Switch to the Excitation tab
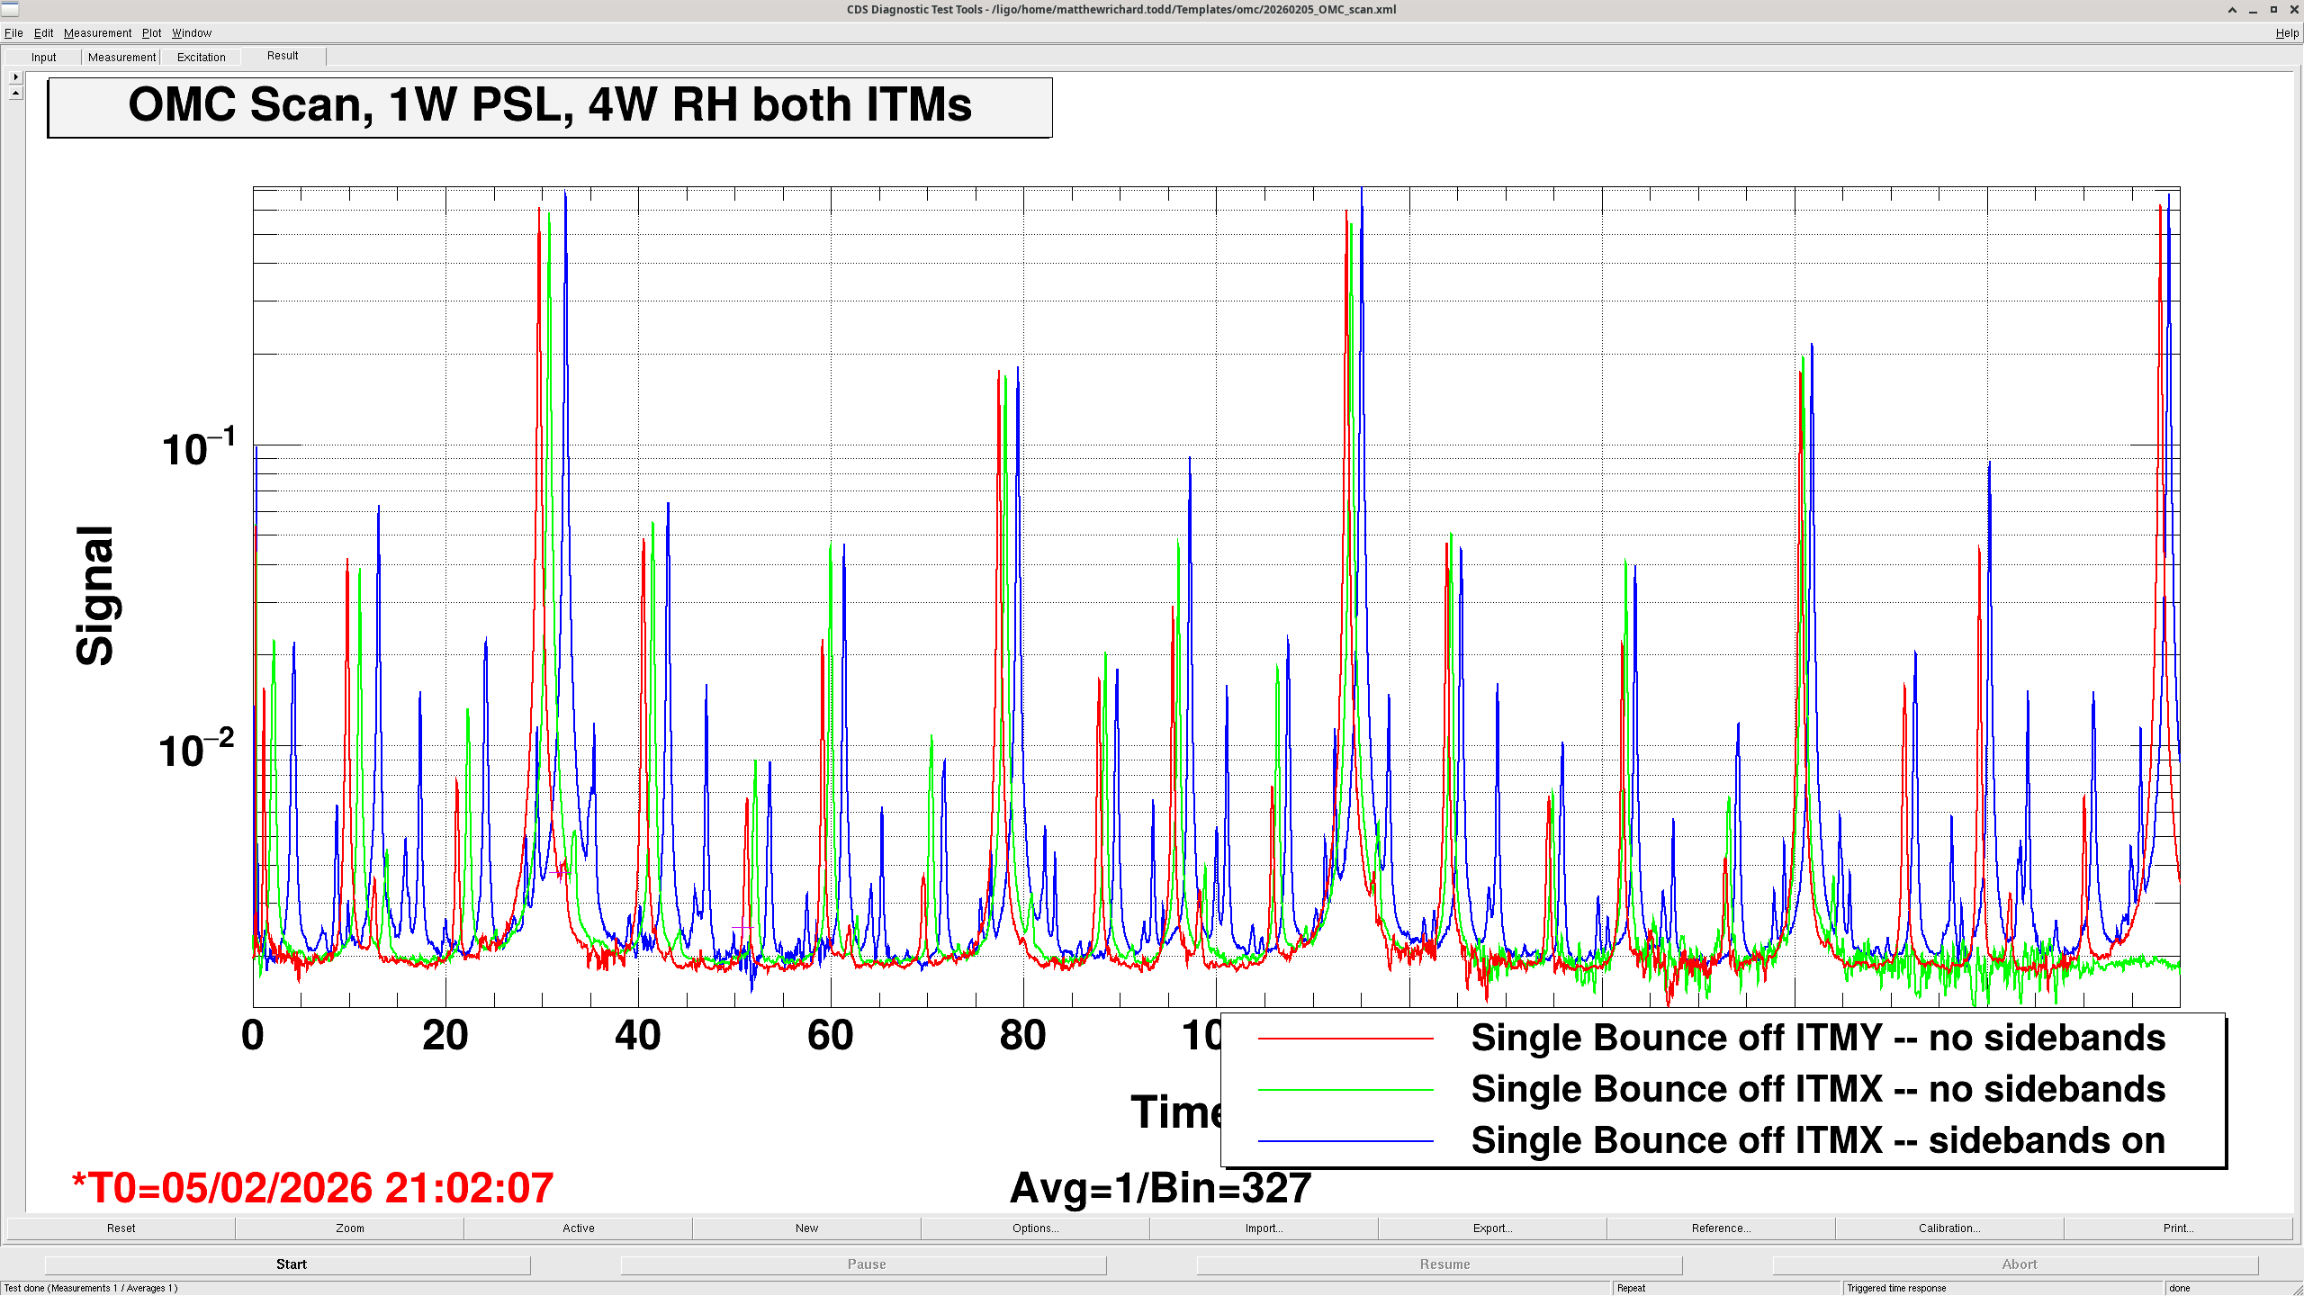 [201, 58]
